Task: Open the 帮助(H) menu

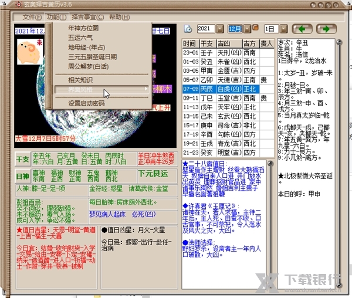Action: (120, 17)
